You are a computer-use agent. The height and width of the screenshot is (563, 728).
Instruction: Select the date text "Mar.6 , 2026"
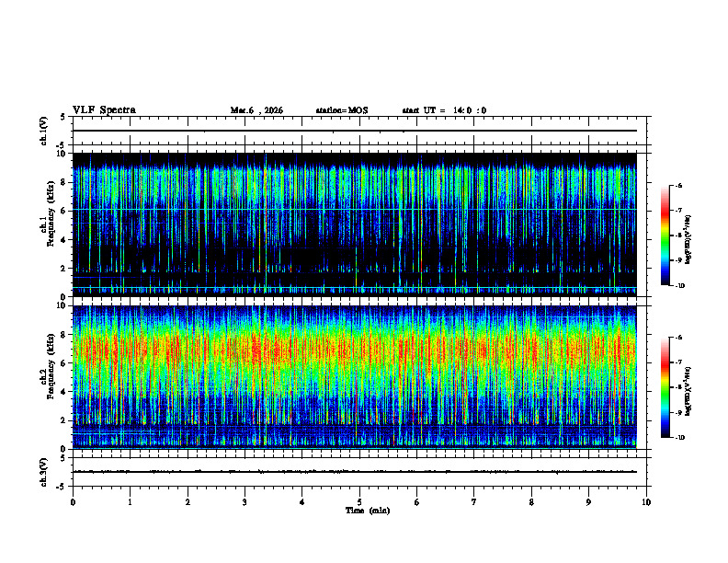pyautogui.click(x=256, y=110)
